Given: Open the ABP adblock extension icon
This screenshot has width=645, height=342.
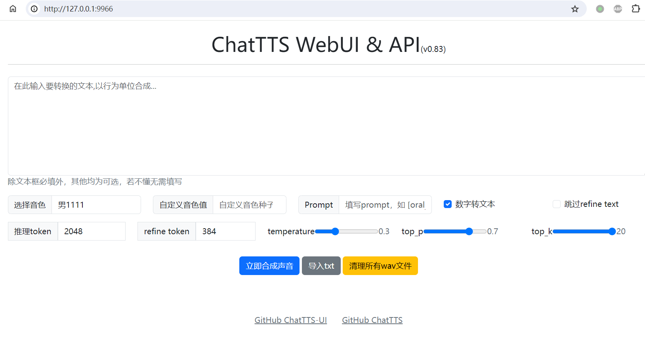Looking at the screenshot, I should (x=618, y=9).
